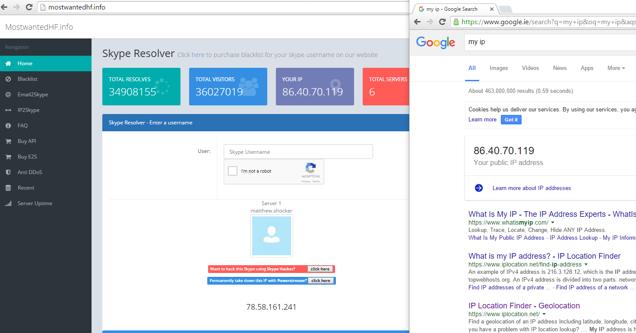Viewport: 636px width, 333px height.
Task: Open a new tab in Google window
Action: [x=505, y=9]
